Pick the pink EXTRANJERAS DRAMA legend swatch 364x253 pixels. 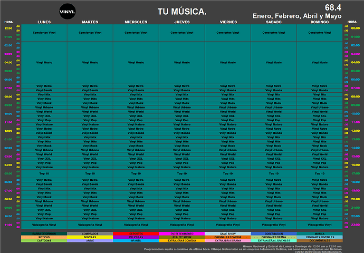tap(228, 241)
